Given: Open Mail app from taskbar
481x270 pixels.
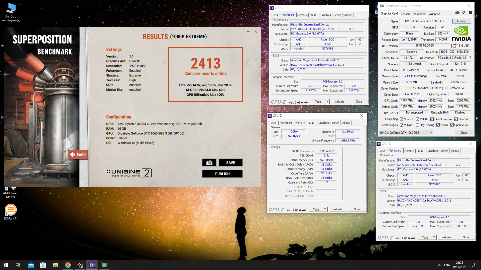Looking at the screenshot, I should tap(31, 265).
